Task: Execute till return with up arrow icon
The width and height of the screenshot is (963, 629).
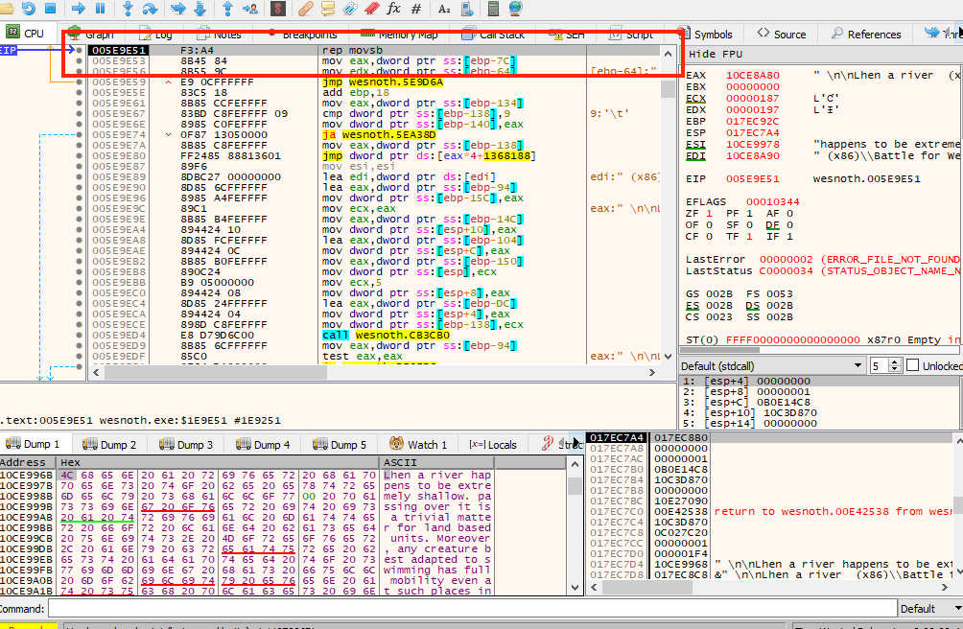Action: (x=228, y=8)
